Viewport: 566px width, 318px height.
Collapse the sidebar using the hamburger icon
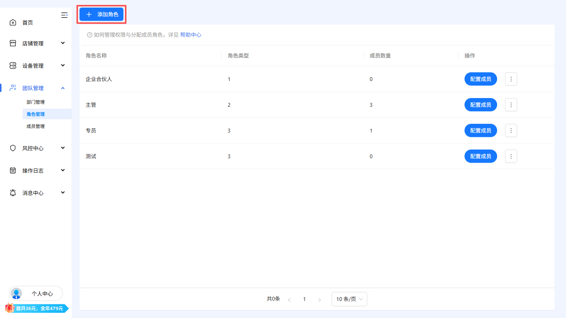click(x=64, y=15)
